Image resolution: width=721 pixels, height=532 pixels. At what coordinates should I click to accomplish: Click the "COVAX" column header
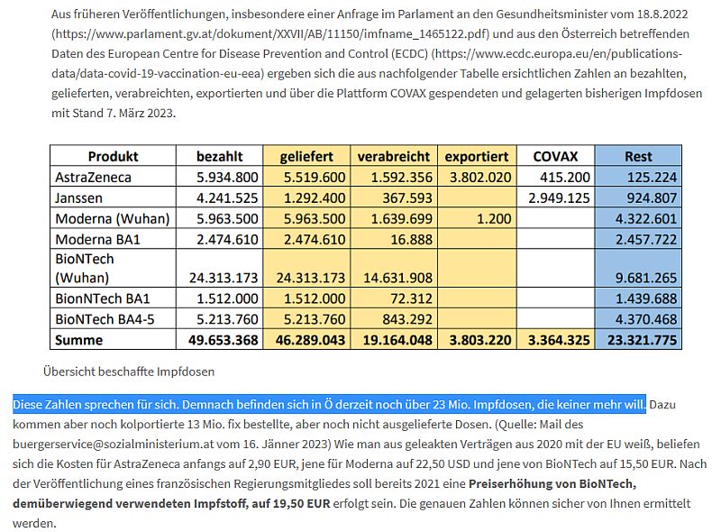[555, 156]
